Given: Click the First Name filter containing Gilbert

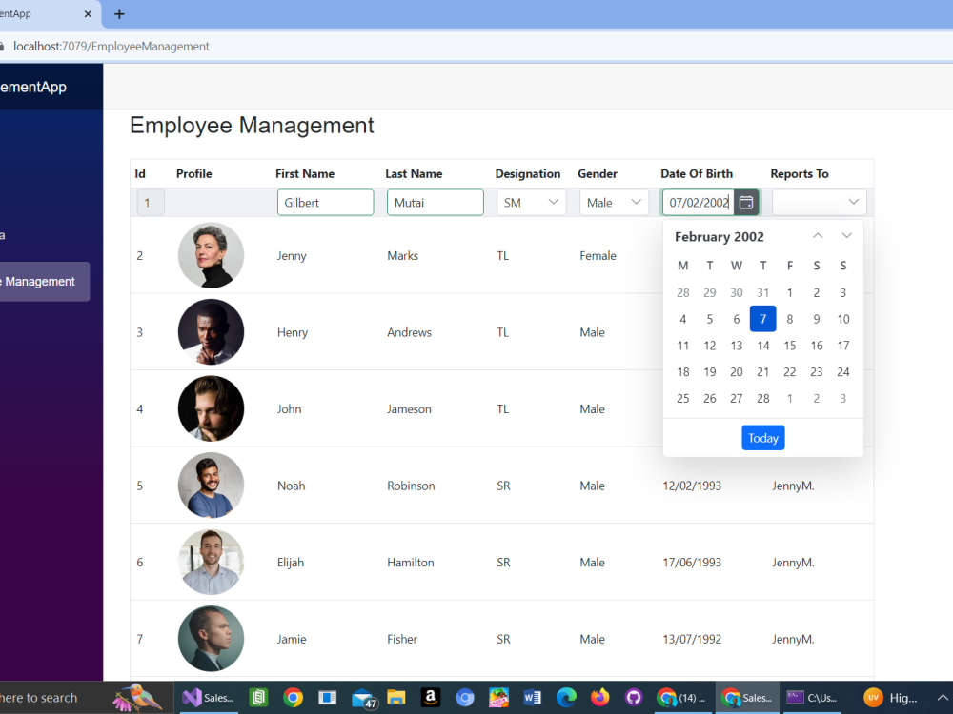Looking at the screenshot, I should (x=325, y=202).
